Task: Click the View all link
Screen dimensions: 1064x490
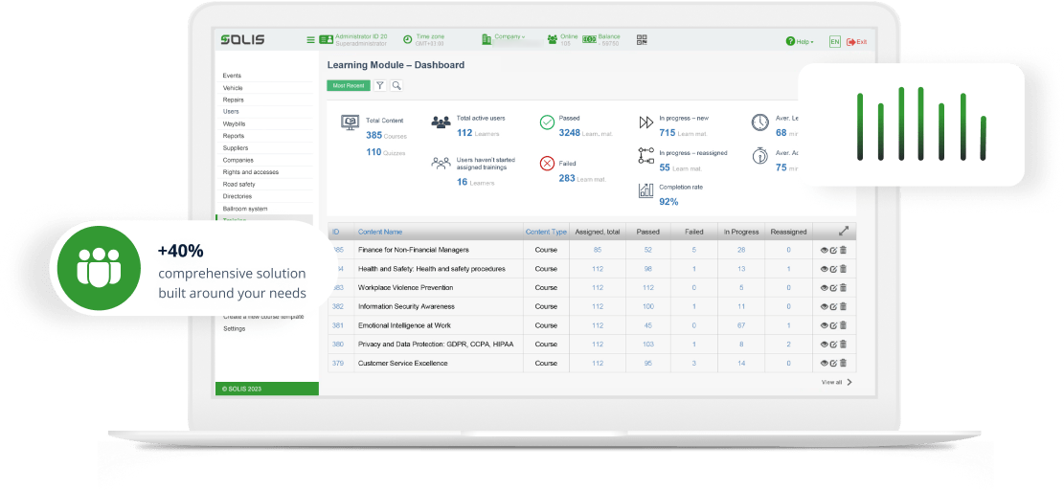Action: [837, 382]
